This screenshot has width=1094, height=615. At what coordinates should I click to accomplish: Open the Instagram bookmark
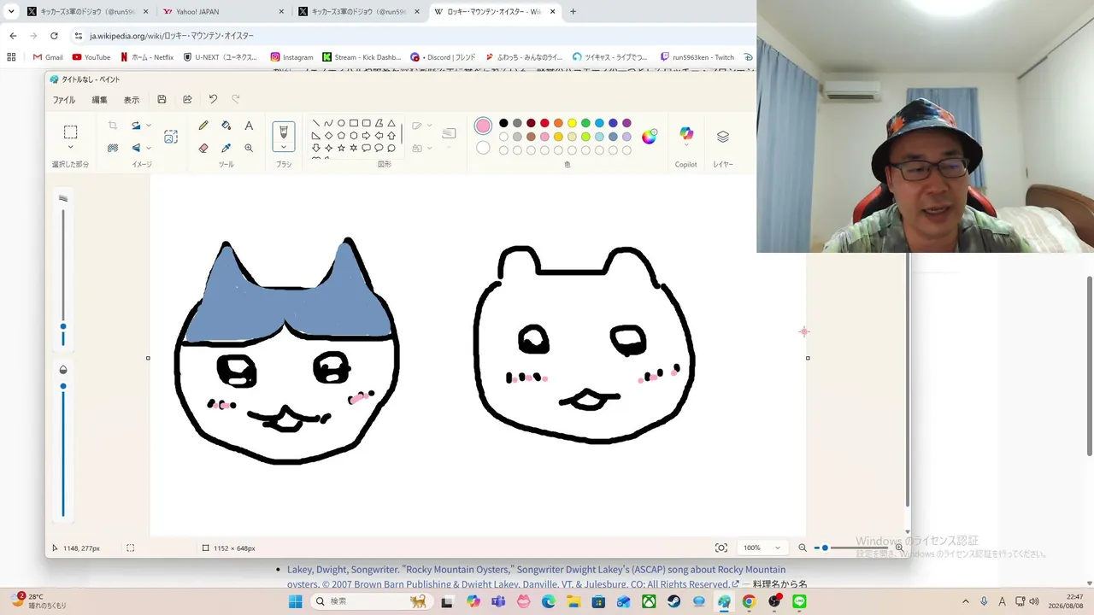click(291, 57)
